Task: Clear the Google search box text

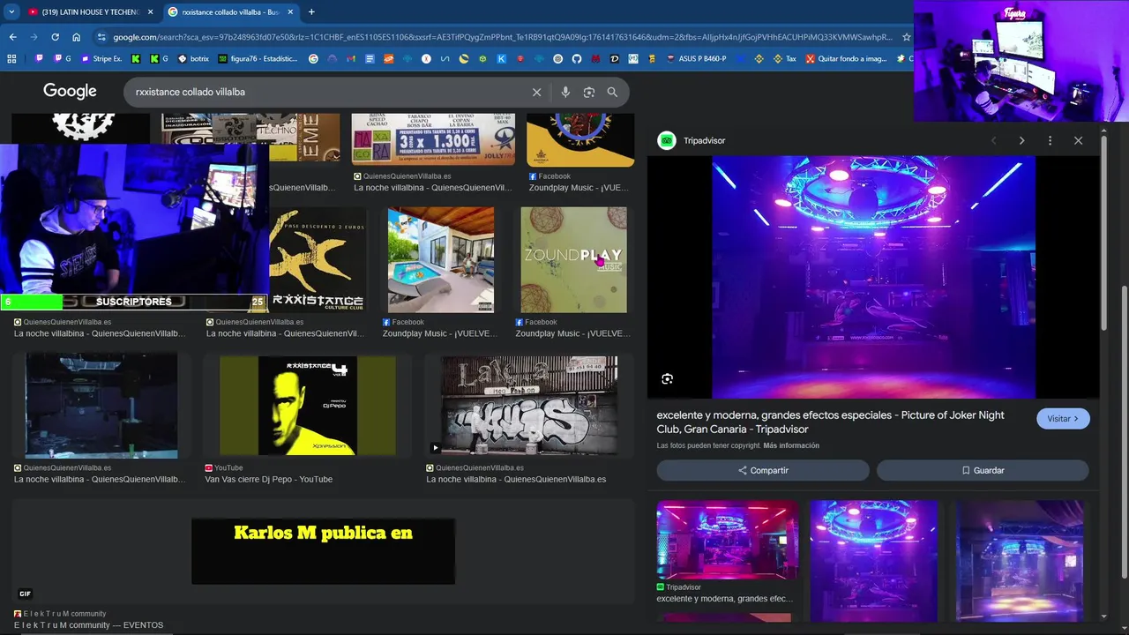Action: click(536, 92)
